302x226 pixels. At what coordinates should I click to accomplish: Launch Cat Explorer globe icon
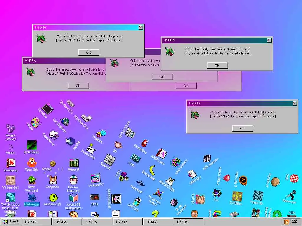point(65,122)
